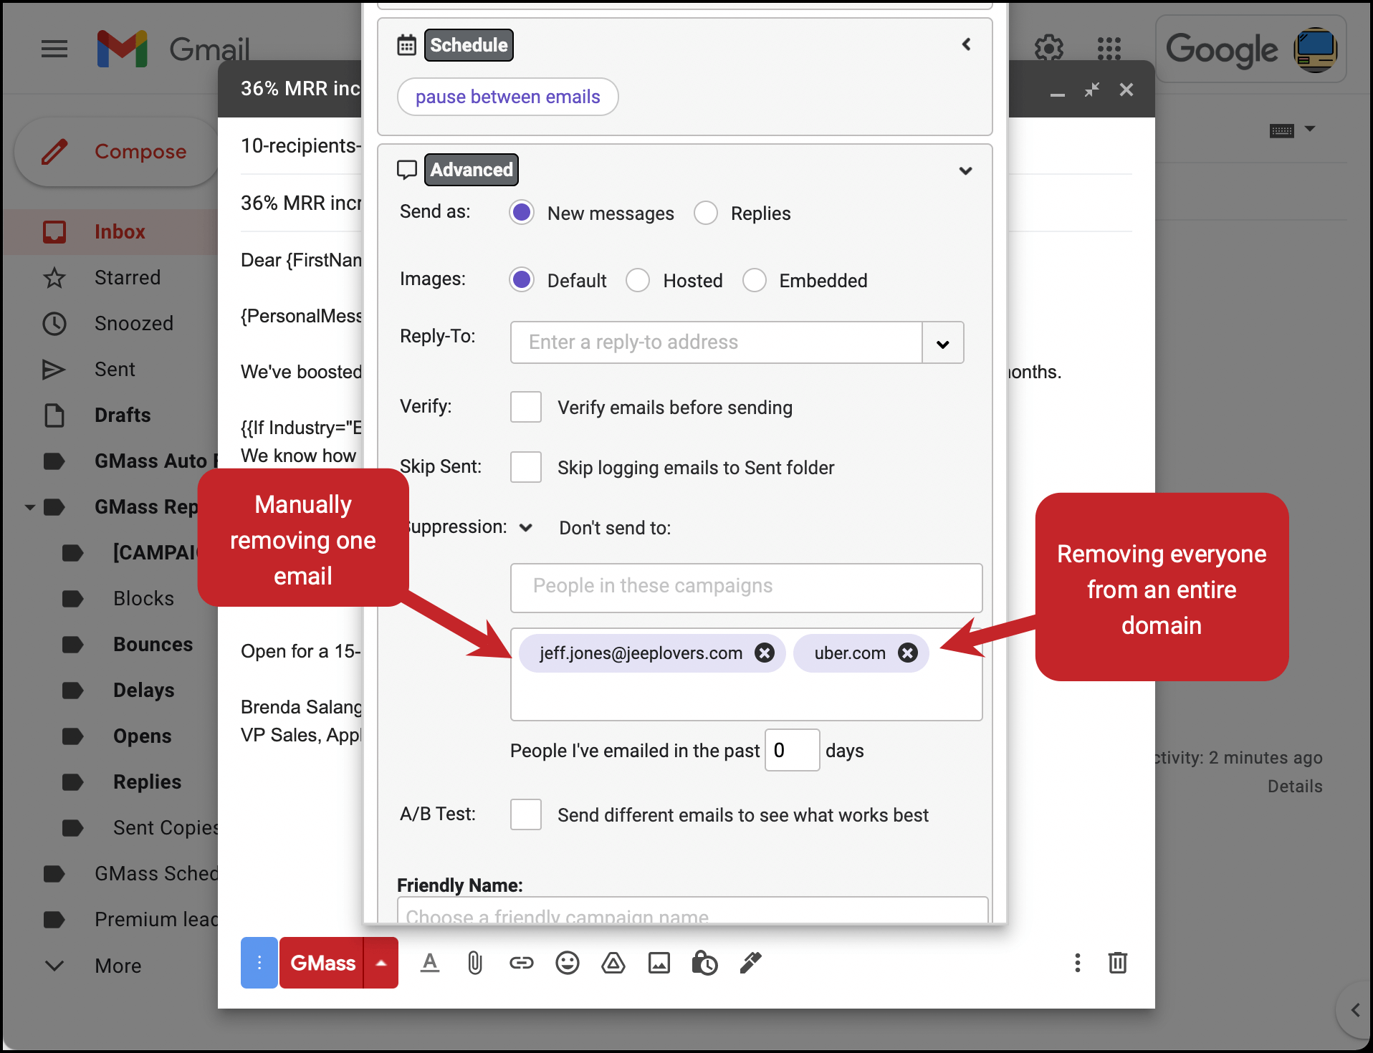Open the Delays label

click(x=143, y=691)
